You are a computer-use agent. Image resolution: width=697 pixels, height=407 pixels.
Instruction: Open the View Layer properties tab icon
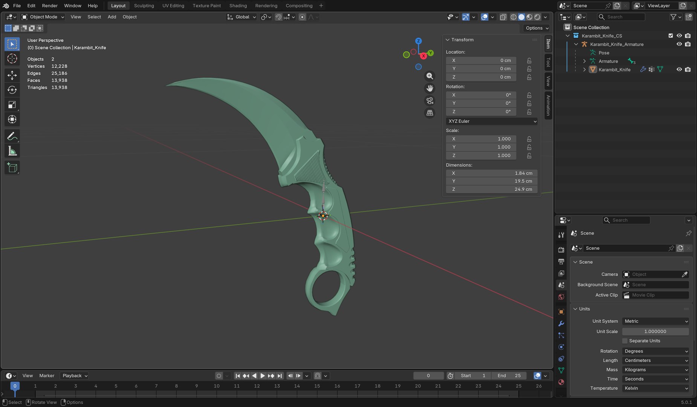click(x=561, y=273)
